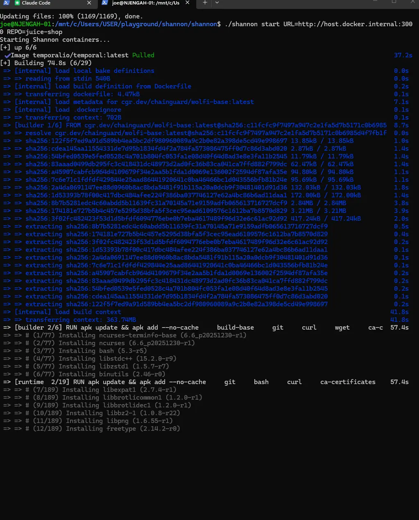Click the Updating files 100% line
This screenshot has height=520, width=419.
pyautogui.click(x=71, y=16)
